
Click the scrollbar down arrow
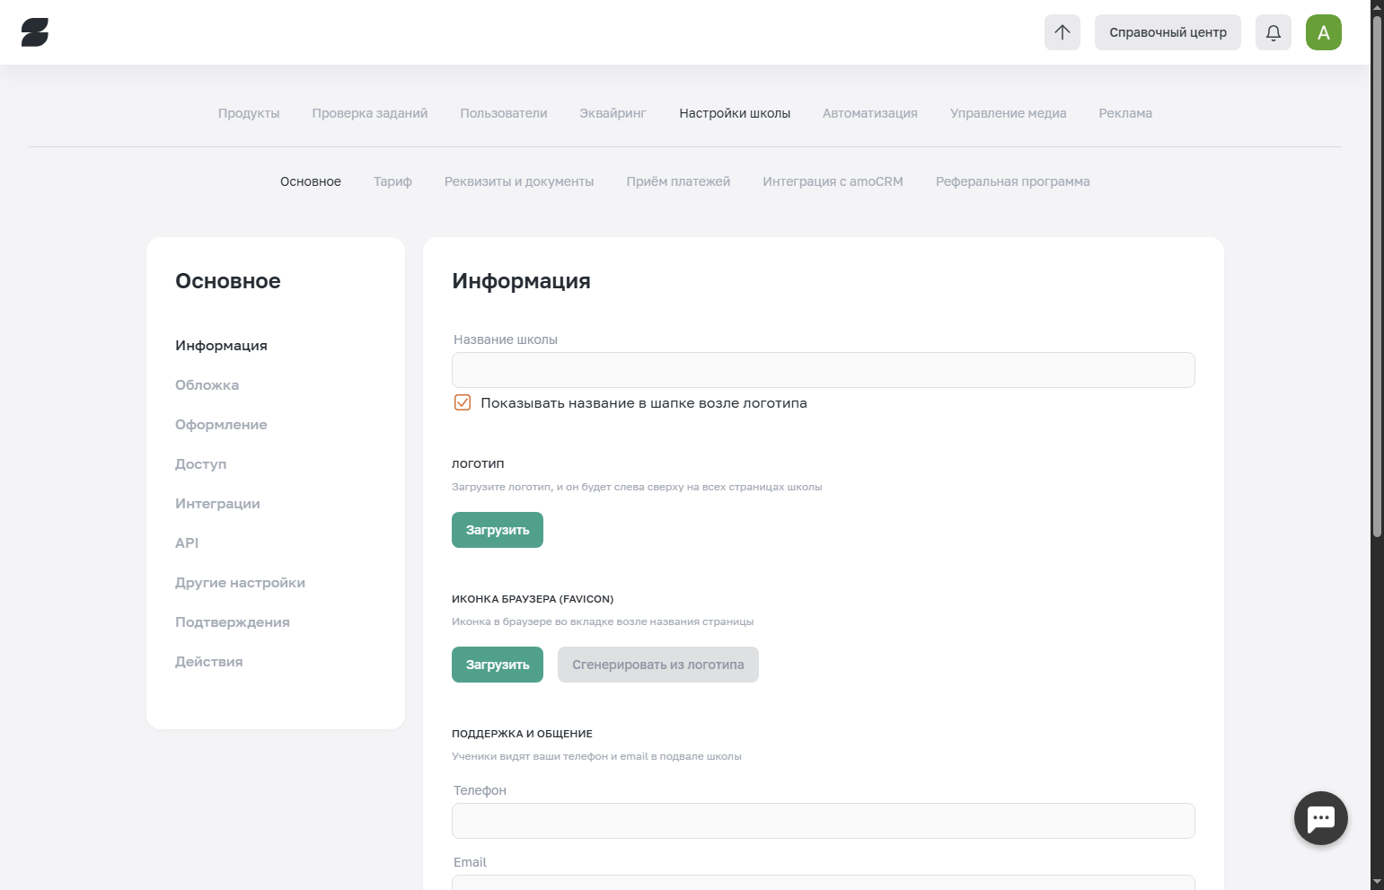pos(1377,882)
